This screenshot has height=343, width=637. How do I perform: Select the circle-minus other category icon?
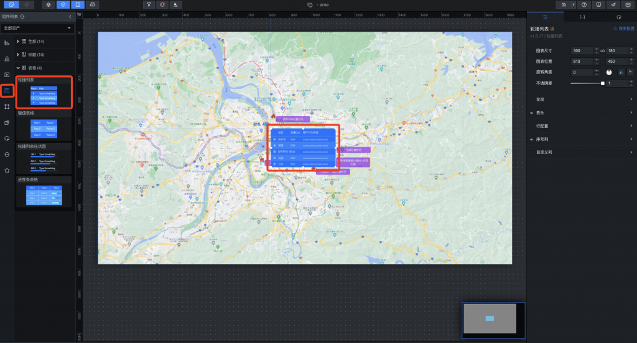click(x=7, y=155)
